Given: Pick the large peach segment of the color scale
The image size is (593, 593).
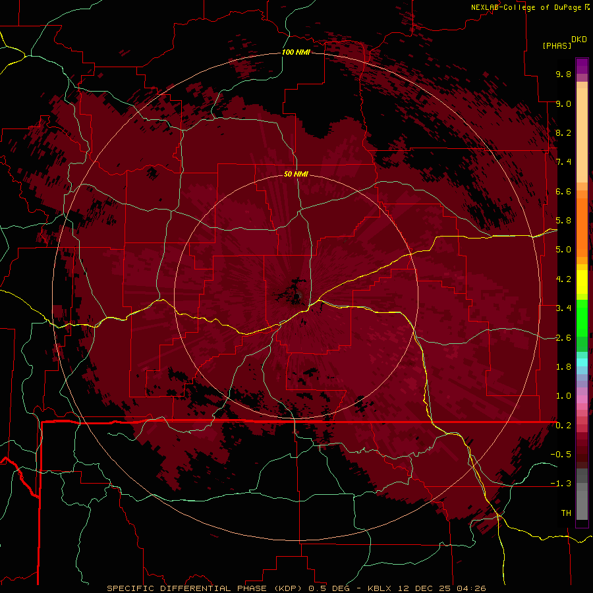Looking at the screenshot, I should tap(582, 135).
